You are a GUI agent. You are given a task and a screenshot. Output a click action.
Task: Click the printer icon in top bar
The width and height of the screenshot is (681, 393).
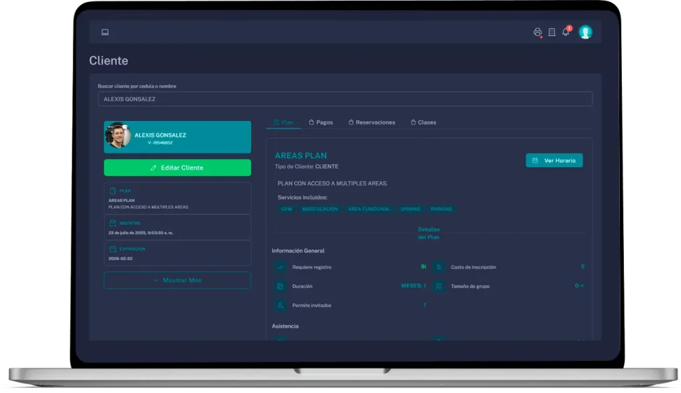point(537,32)
